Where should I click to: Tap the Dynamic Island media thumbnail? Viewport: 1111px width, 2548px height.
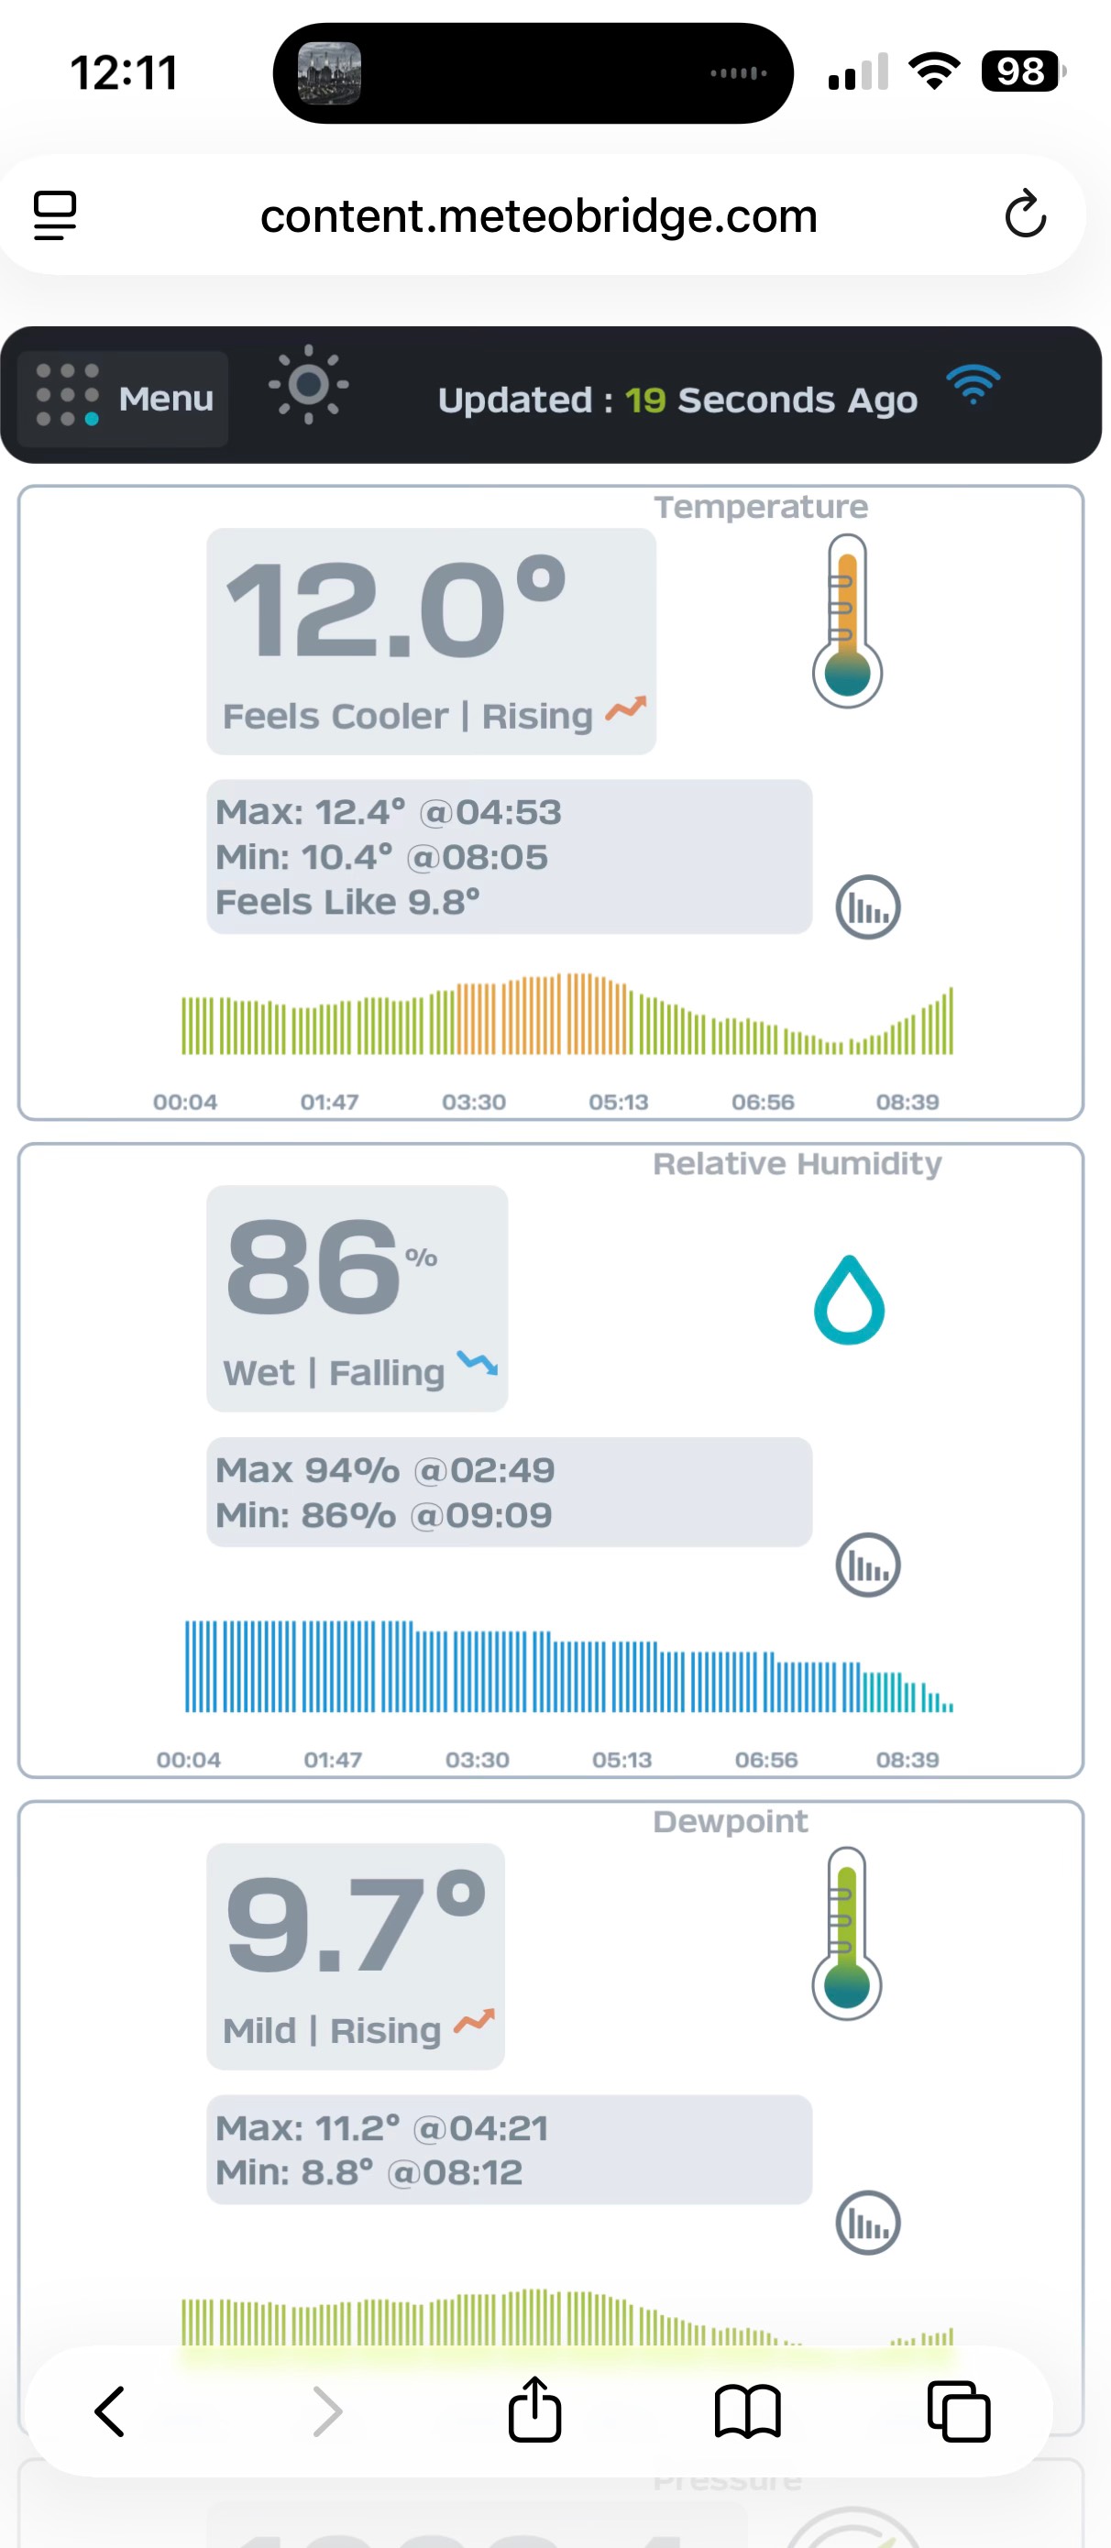coord(329,73)
